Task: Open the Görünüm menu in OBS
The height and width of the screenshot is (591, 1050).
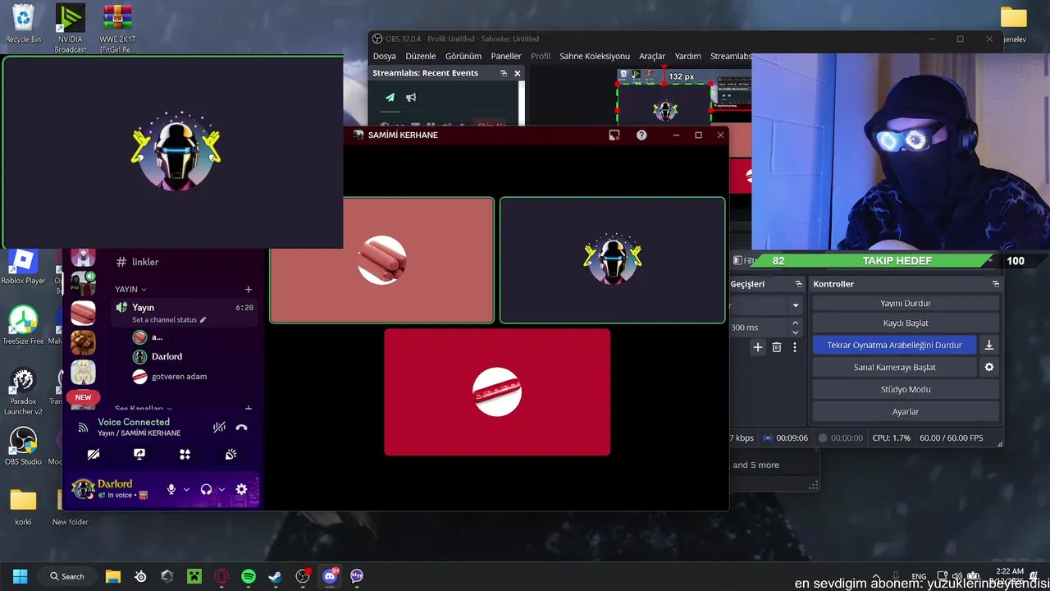Action: pyautogui.click(x=463, y=56)
